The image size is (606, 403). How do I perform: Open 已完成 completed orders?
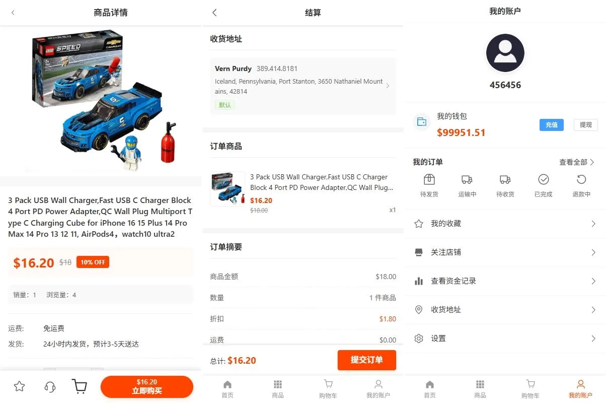(543, 185)
